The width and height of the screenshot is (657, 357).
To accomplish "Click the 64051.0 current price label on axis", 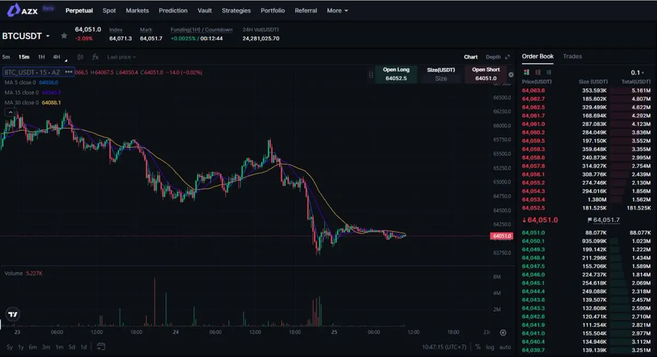I will (x=502, y=236).
